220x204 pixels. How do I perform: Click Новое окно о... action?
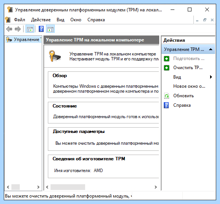point(189,86)
